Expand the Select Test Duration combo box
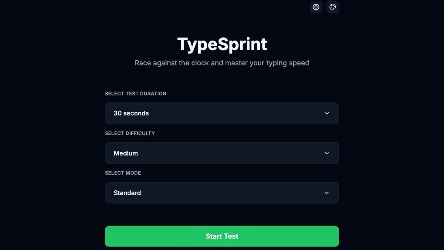The image size is (444, 250). click(222, 113)
